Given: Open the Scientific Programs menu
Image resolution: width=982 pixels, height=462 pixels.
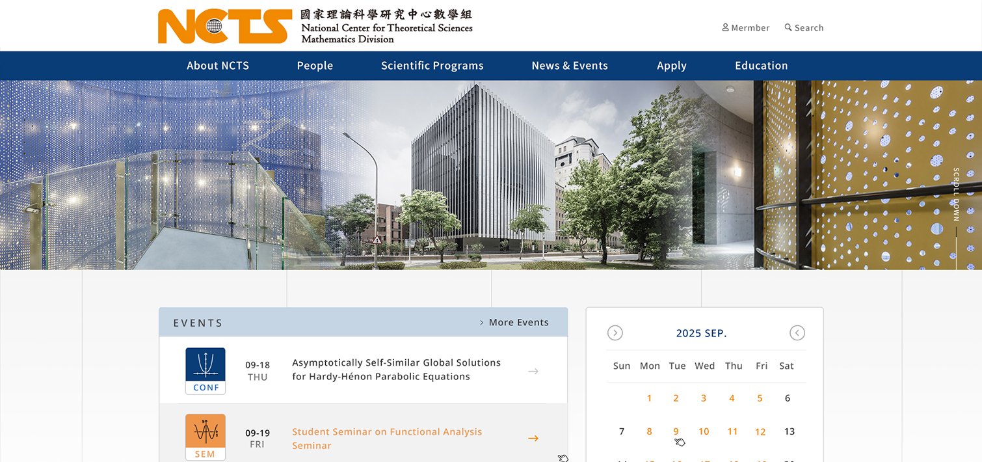Looking at the screenshot, I should [x=432, y=66].
